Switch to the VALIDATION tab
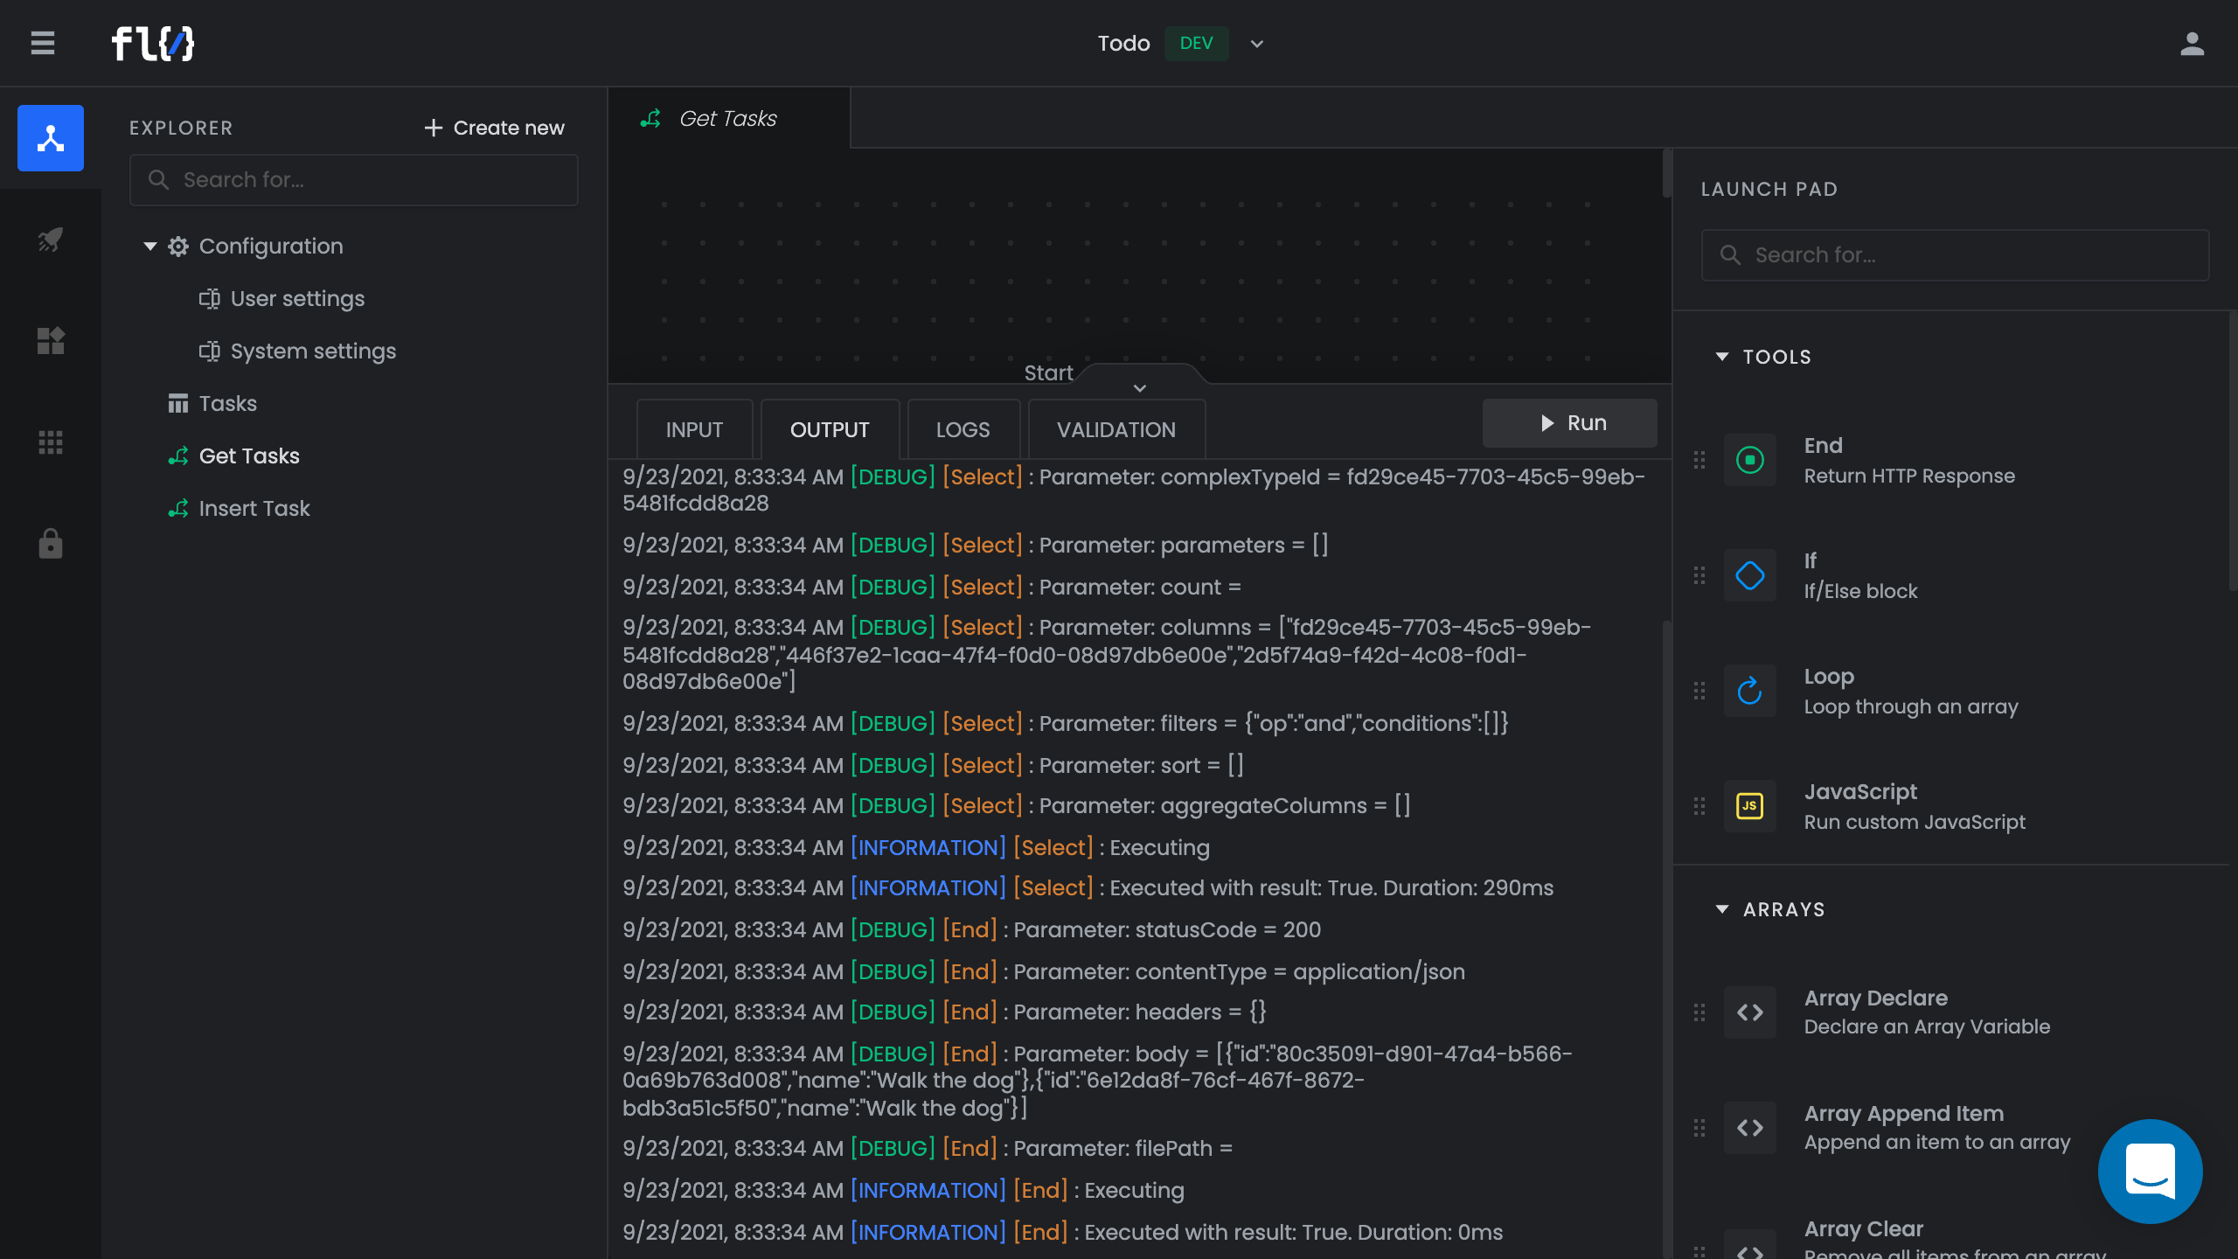This screenshot has width=2238, height=1259. click(1116, 429)
